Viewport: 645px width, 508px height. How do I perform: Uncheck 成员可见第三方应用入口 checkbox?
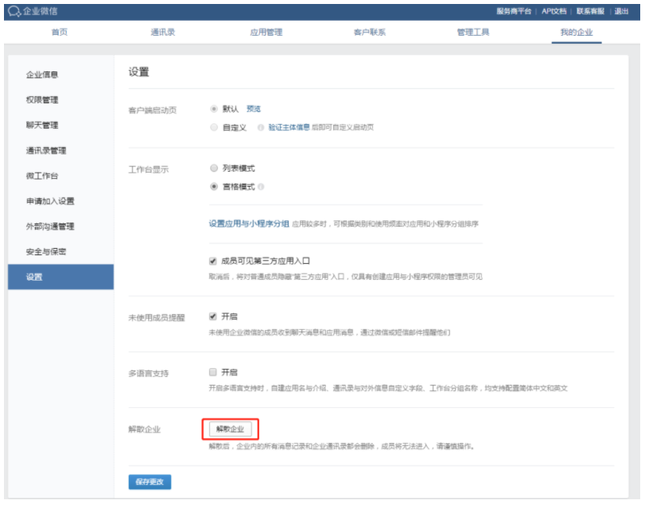pyautogui.click(x=212, y=260)
